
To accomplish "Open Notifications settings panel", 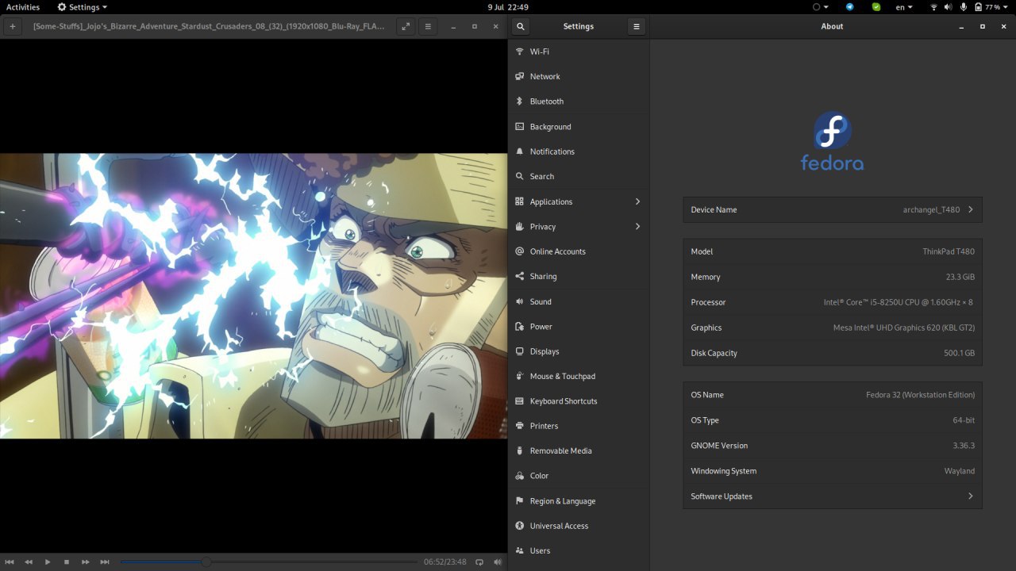I will (579, 151).
